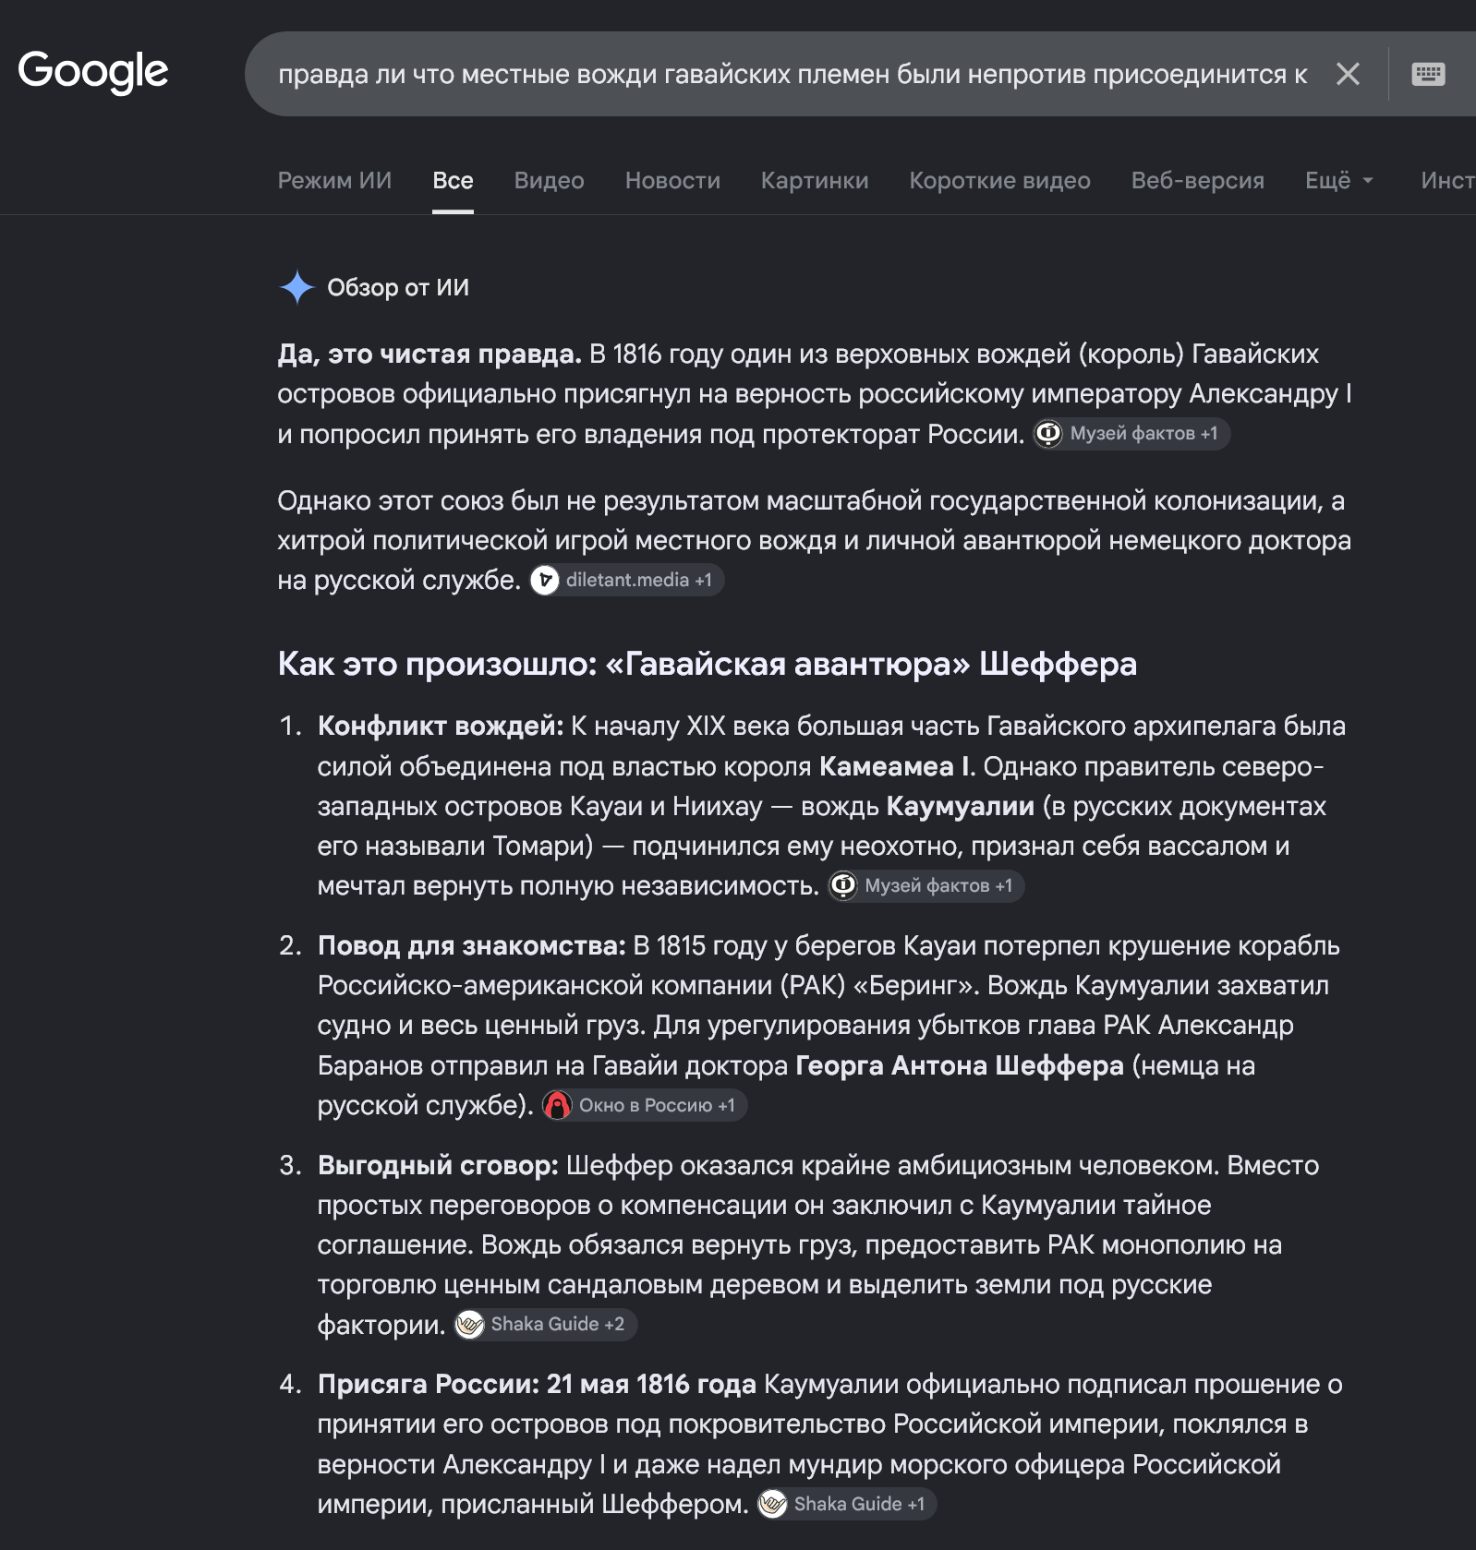Switch to the Картинки tab

815,180
